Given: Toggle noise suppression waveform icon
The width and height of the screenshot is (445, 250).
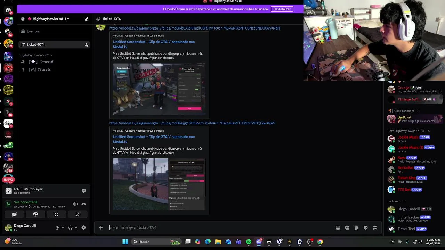Looking at the screenshot, I should coord(75,204).
